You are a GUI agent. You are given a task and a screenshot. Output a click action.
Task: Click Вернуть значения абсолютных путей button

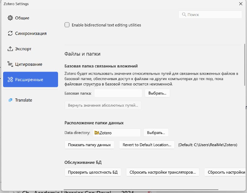(x=103, y=105)
